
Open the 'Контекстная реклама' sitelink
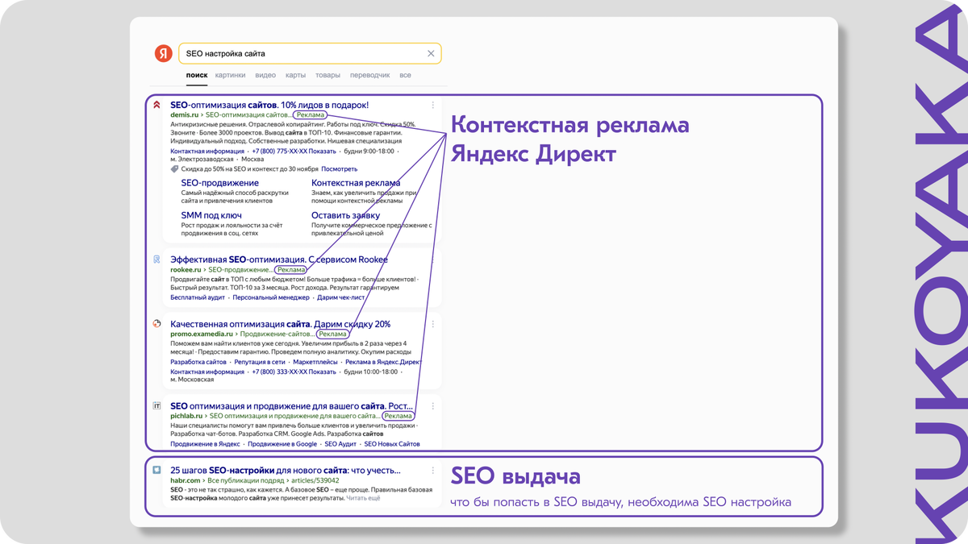click(x=356, y=183)
